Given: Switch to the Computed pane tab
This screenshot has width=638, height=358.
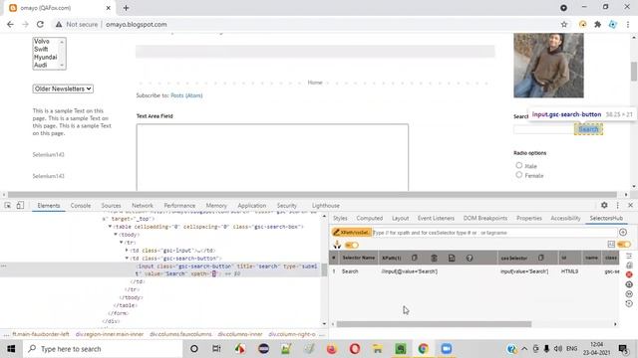Looking at the screenshot, I should tap(370, 218).
